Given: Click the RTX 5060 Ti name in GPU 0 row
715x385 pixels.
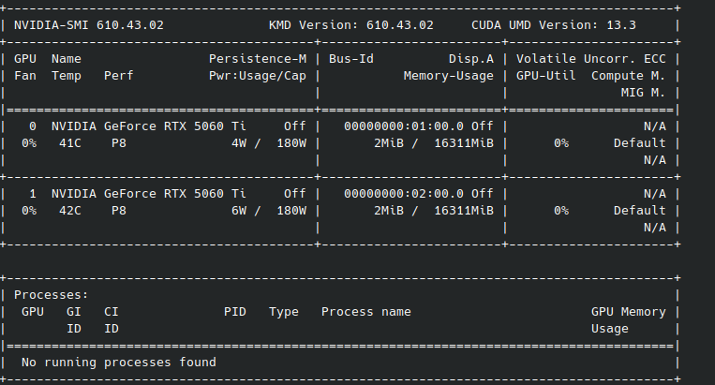Looking at the screenshot, I should (149, 126).
